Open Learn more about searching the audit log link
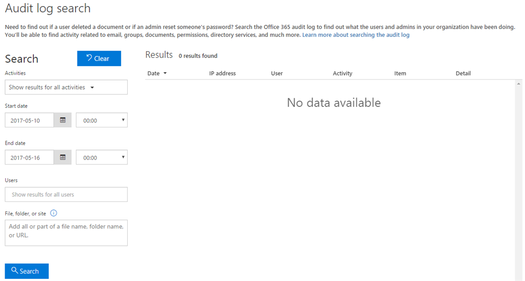 click(x=356, y=35)
